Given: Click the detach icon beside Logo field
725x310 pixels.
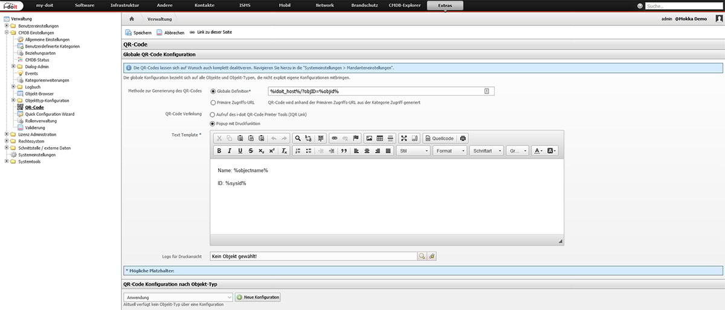Looking at the screenshot, I should [x=431, y=256].
